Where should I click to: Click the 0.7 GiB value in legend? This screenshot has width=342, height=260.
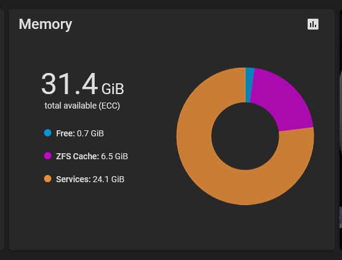90,133
